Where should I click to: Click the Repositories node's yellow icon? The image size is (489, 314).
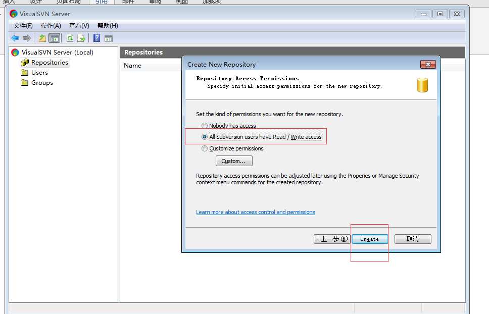click(25, 63)
